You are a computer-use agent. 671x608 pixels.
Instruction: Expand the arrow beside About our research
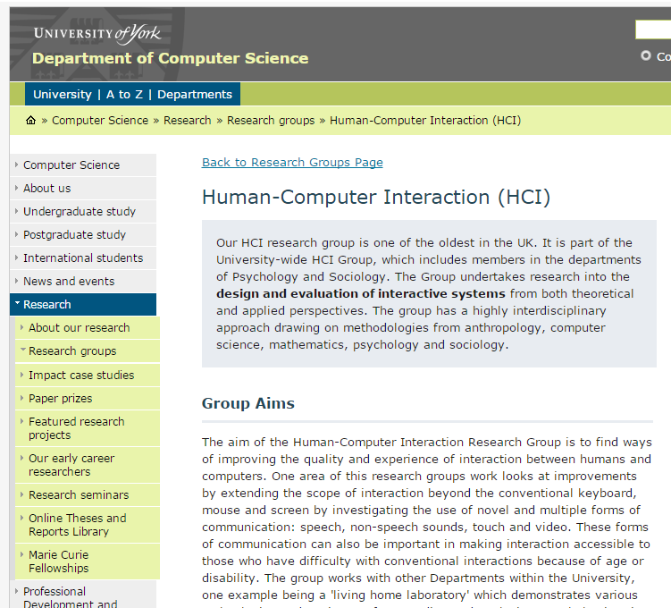pos(21,327)
